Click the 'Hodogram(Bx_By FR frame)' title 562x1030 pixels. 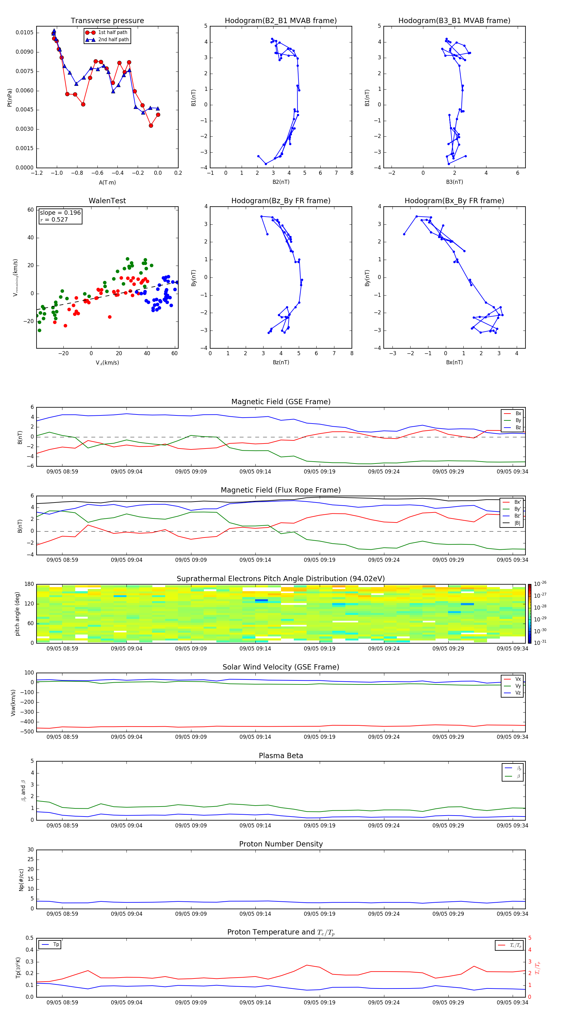(454, 201)
